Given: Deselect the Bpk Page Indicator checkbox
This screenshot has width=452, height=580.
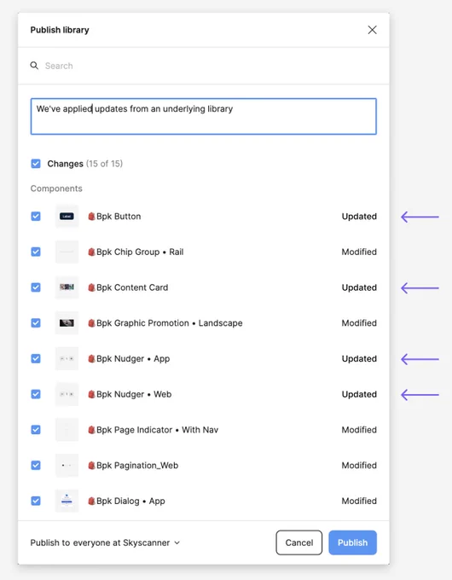Looking at the screenshot, I should (x=36, y=430).
